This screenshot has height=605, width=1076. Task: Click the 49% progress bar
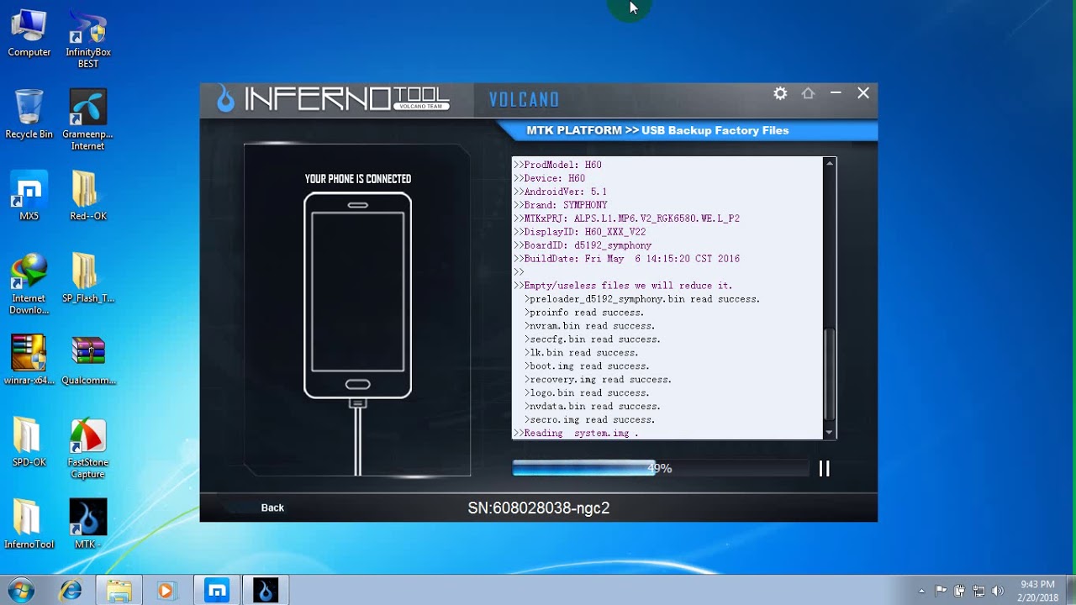(660, 468)
